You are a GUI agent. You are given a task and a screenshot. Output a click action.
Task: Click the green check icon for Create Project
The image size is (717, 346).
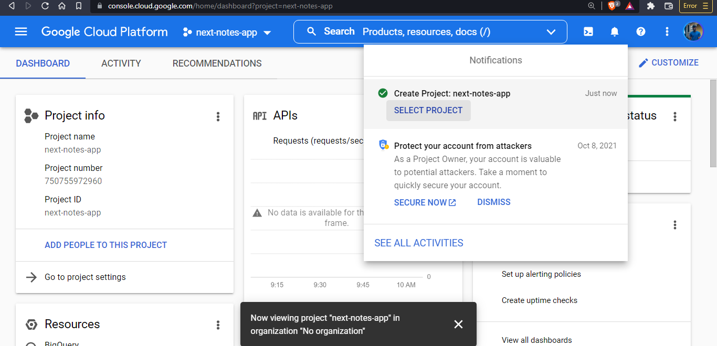pos(383,93)
